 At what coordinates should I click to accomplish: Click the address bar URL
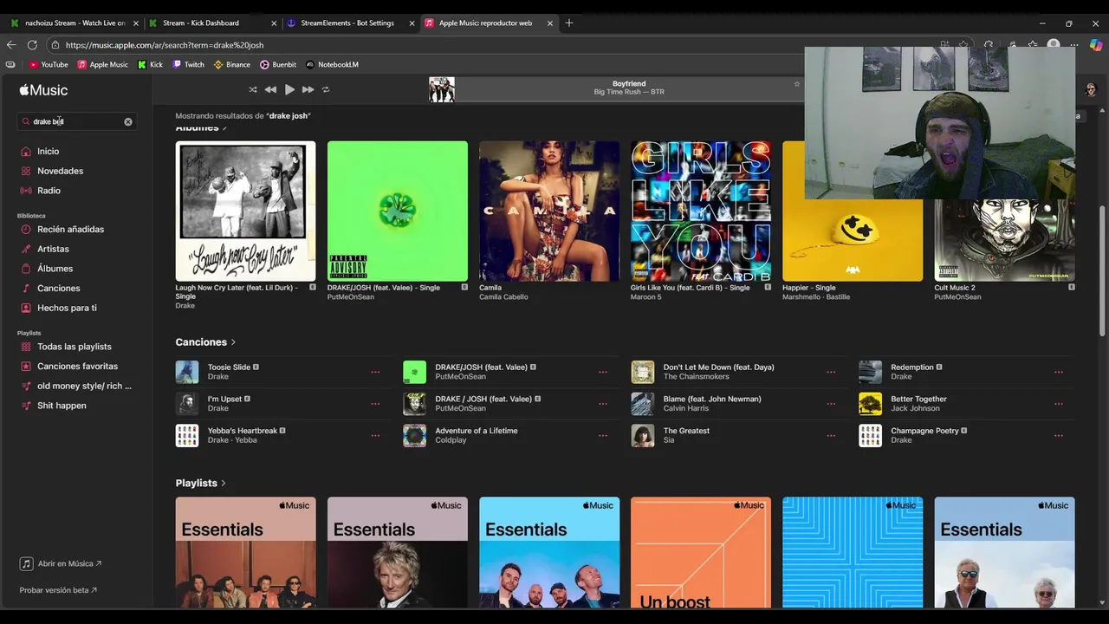165,45
